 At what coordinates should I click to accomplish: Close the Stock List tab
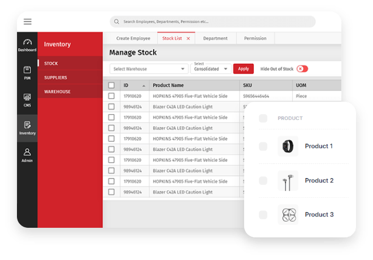click(x=188, y=38)
